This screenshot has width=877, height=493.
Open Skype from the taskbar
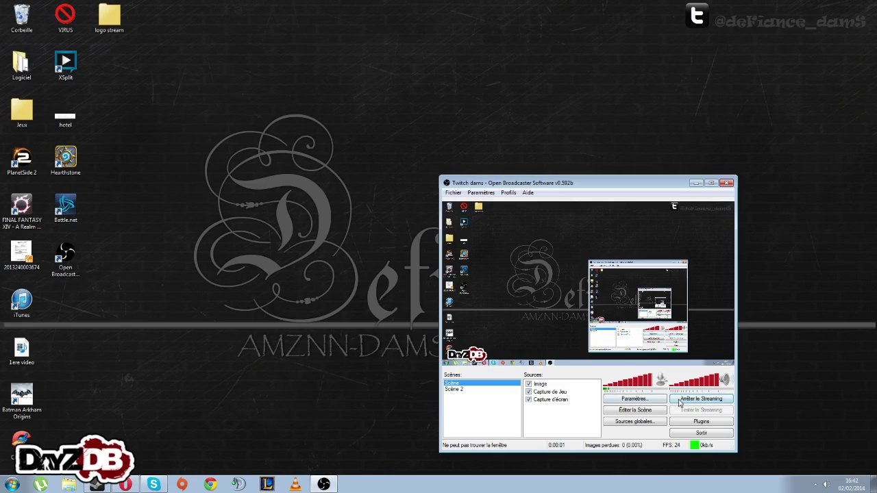pyautogui.click(x=153, y=484)
